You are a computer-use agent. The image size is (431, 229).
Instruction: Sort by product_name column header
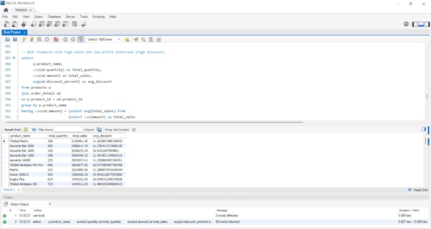coord(27,136)
